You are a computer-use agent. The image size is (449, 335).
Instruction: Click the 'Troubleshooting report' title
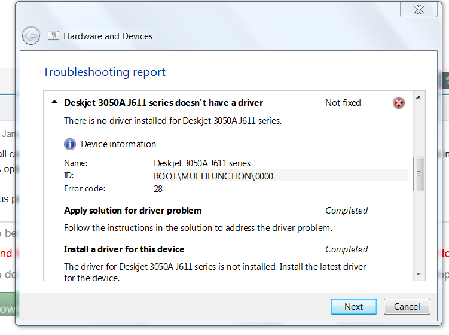(104, 72)
